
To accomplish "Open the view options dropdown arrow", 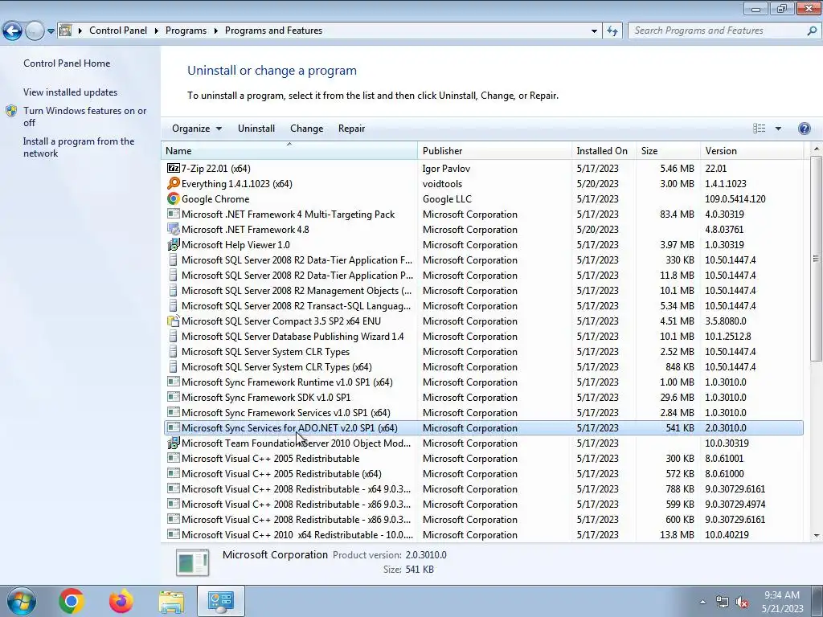I will point(778,129).
